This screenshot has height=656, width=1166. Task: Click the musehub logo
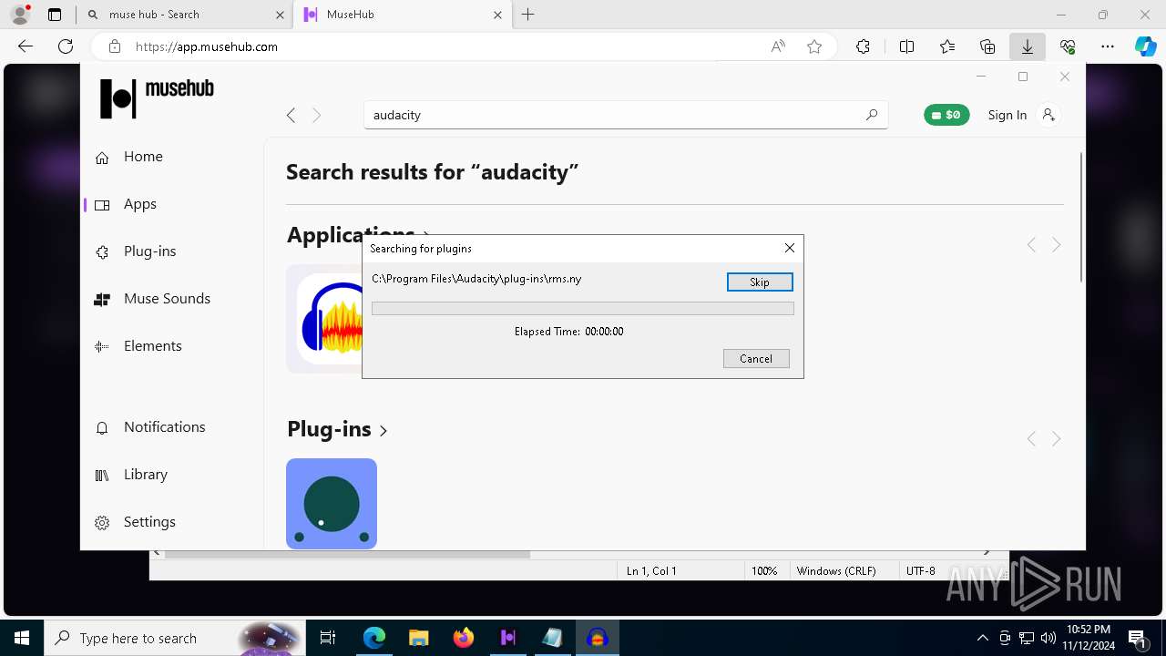[157, 97]
